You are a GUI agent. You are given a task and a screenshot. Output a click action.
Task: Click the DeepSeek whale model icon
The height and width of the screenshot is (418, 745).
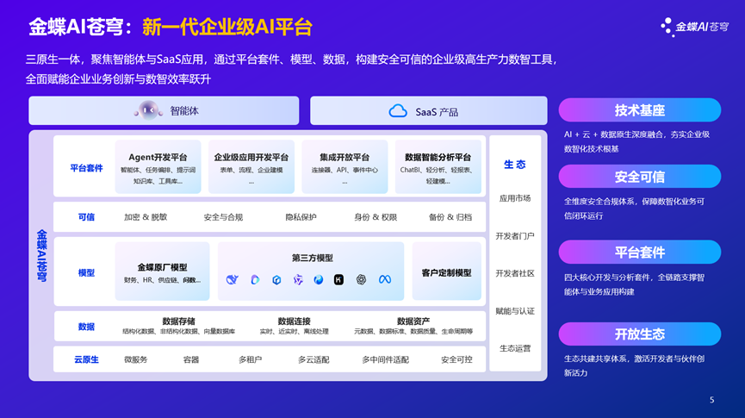[x=233, y=280]
